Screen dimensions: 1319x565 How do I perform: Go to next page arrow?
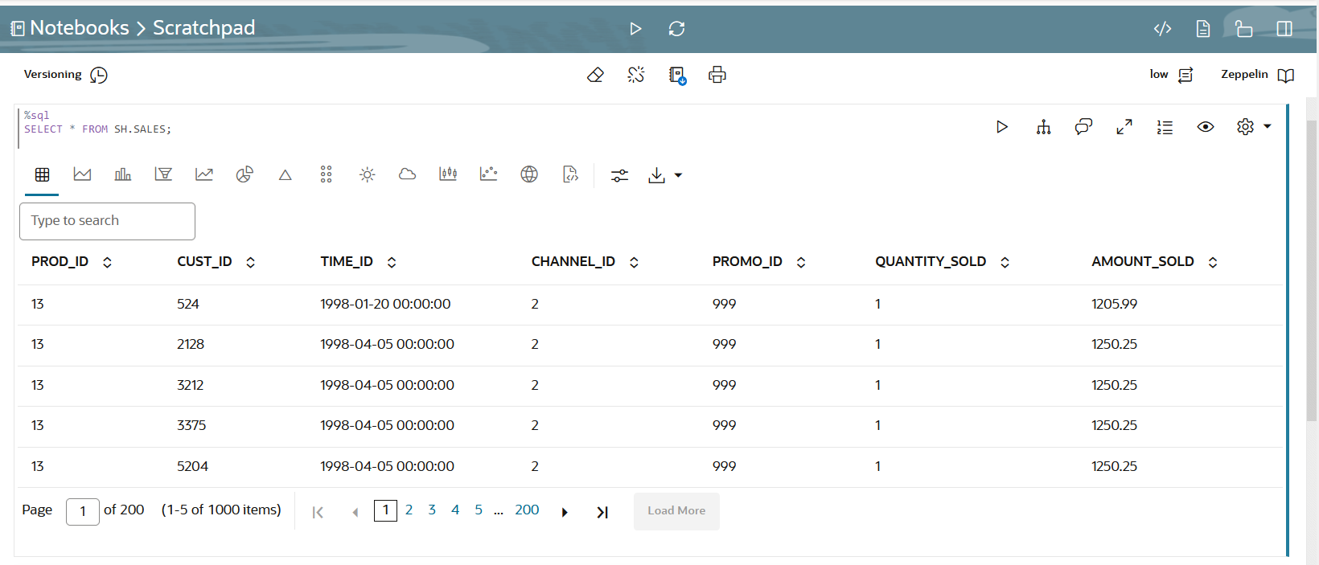pos(565,513)
